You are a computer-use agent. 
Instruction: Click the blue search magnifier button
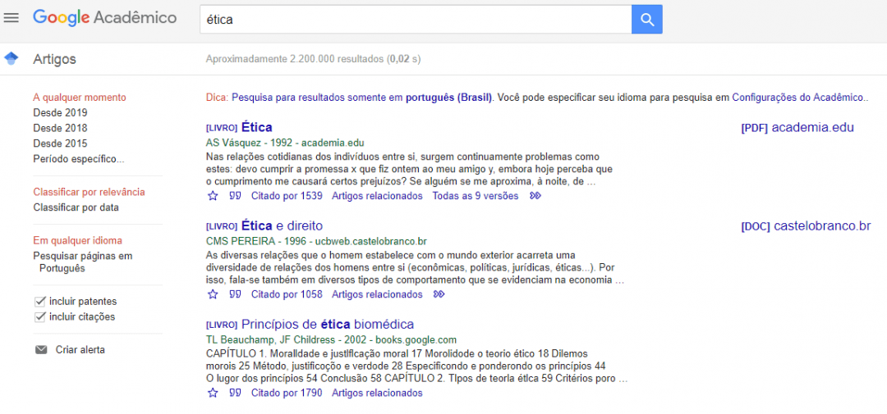point(646,20)
